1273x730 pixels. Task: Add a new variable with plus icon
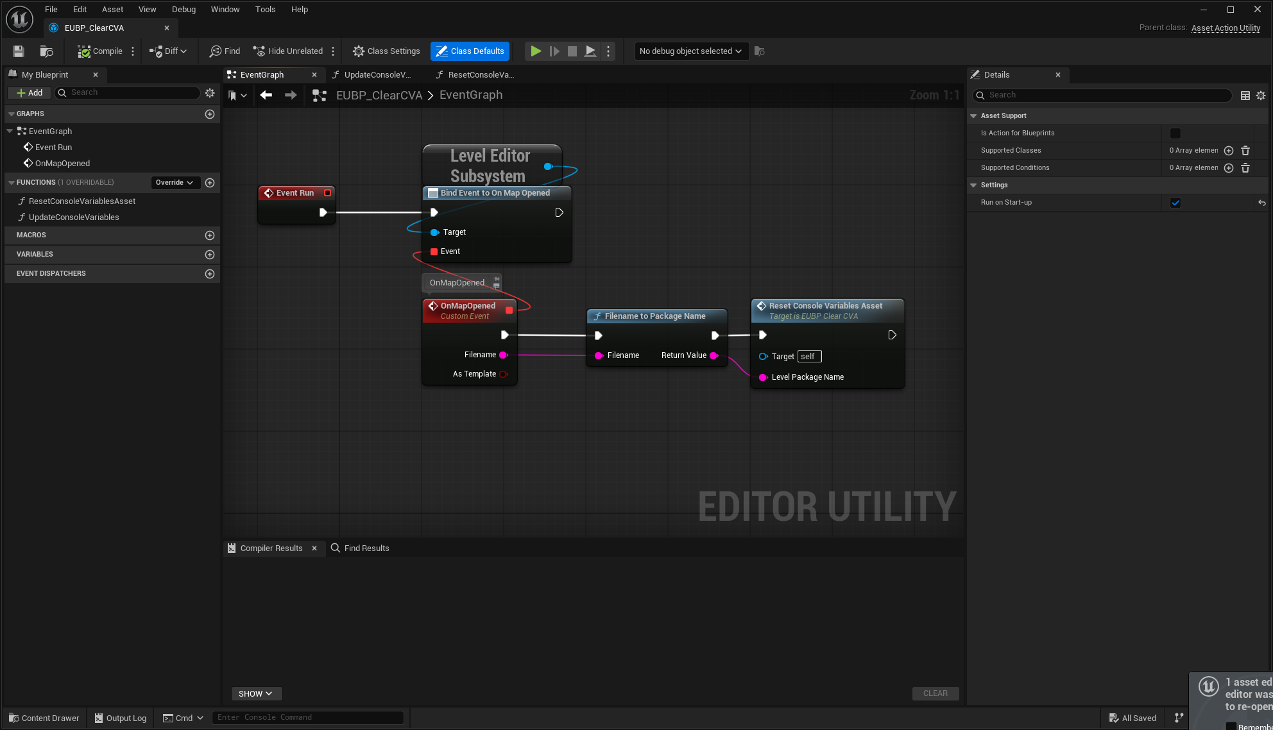[209, 255]
